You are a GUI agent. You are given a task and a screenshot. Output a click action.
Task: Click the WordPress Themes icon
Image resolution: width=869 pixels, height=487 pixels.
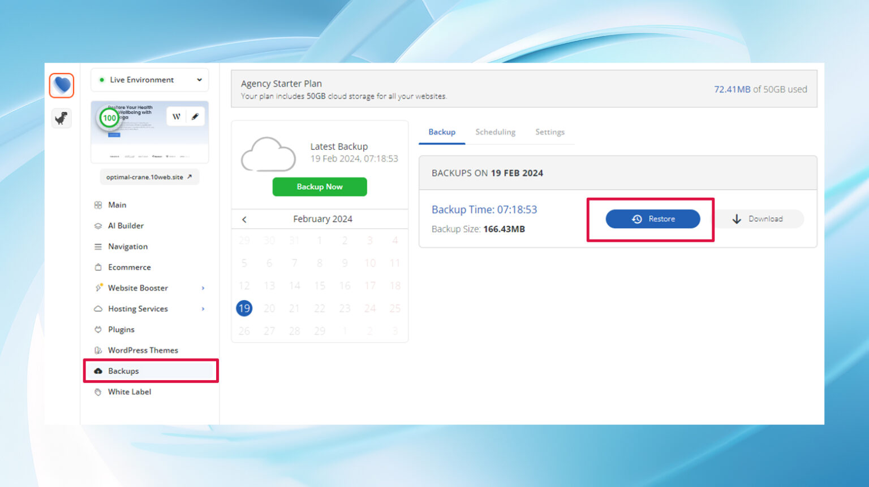coord(98,350)
